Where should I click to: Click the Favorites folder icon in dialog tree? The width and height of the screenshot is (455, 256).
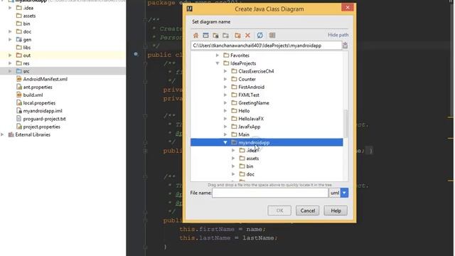pyautogui.click(x=226, y=55)
